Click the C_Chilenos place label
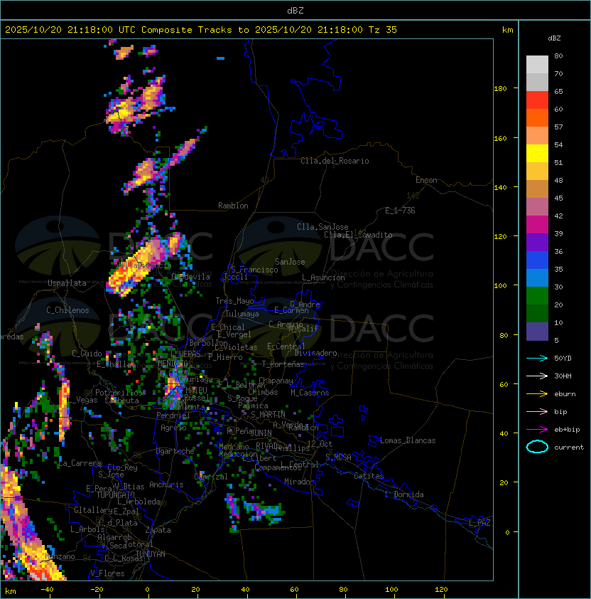 tap(67, 310)
